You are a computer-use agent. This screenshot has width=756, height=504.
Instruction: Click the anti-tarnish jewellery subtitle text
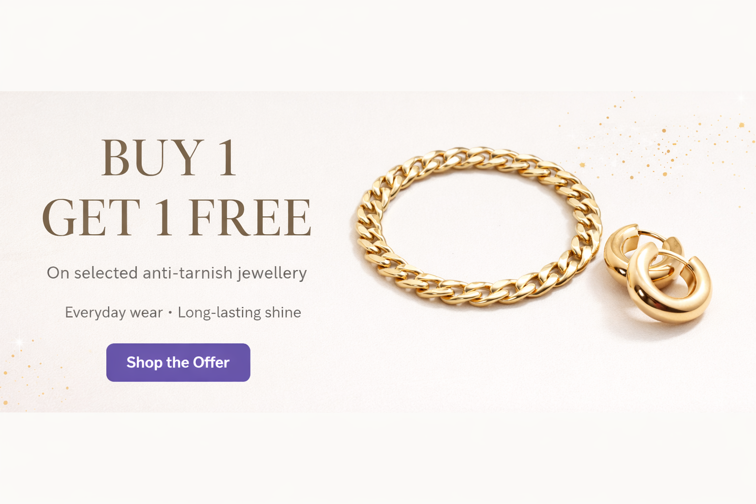[177, 273]
